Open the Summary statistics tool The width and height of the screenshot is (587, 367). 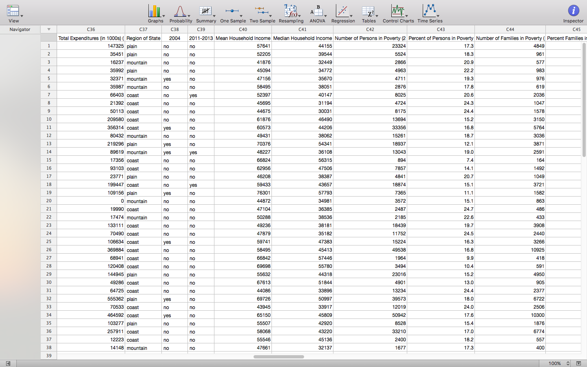206,13
